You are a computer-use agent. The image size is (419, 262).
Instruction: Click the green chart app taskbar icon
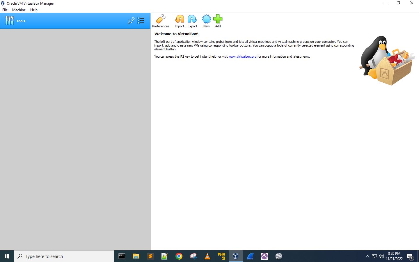[164, 256]
